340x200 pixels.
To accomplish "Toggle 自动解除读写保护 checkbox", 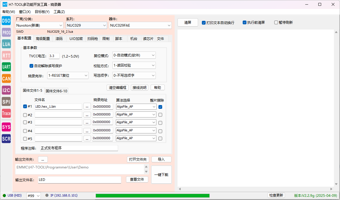I will (31, 66).
